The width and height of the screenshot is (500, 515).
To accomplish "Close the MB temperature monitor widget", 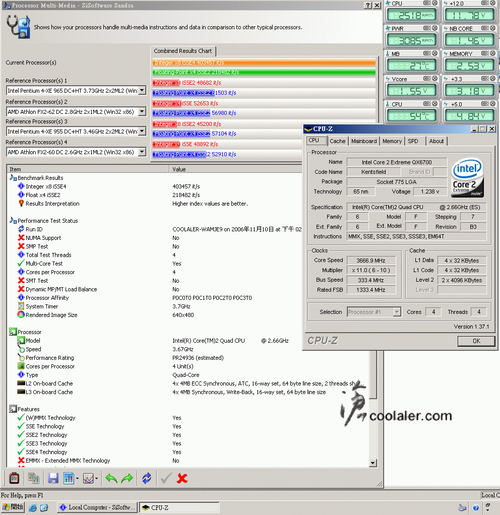I will (434, 53).
